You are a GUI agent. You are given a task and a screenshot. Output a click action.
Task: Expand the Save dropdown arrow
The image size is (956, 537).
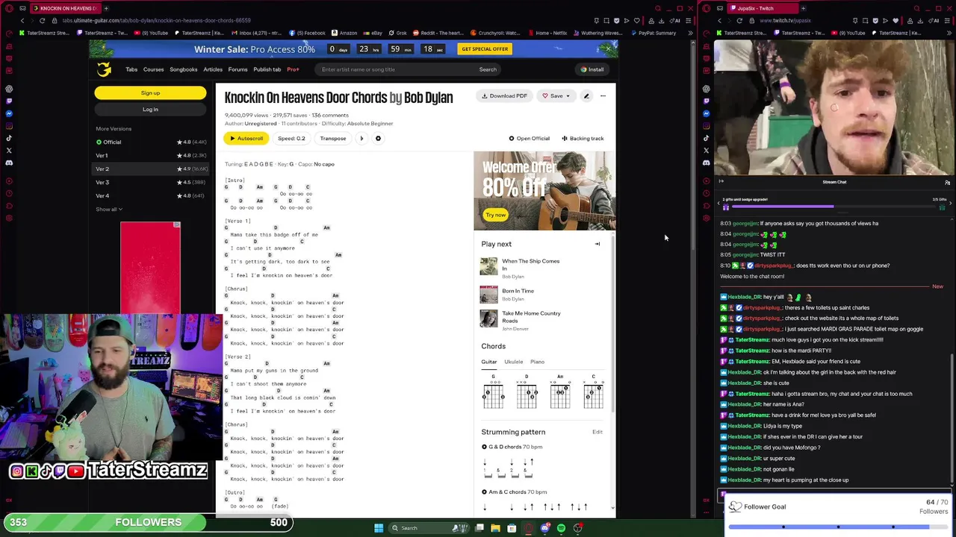pos(568,96)
